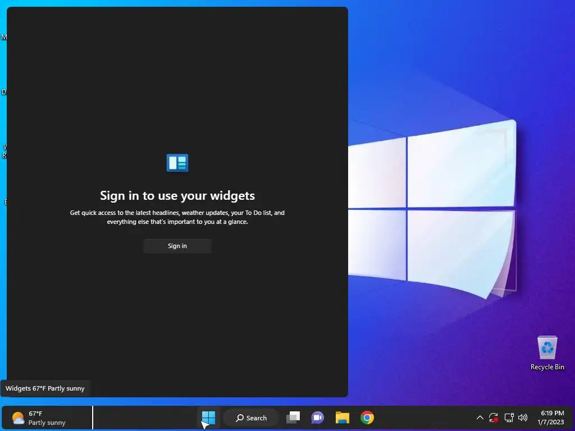Image resolution: width=575 pixels, height=431 pixels.
Task: Open the taskbar Search box
Action: (x=251, y=418)
